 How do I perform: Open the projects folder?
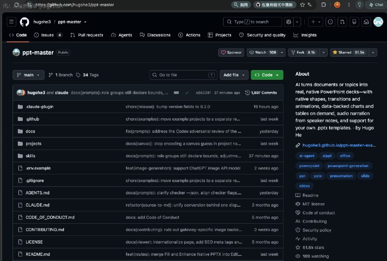(33, 144)
